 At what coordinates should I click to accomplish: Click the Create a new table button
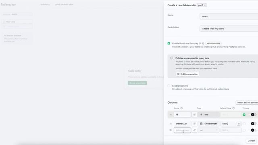(x=137, y=83)
